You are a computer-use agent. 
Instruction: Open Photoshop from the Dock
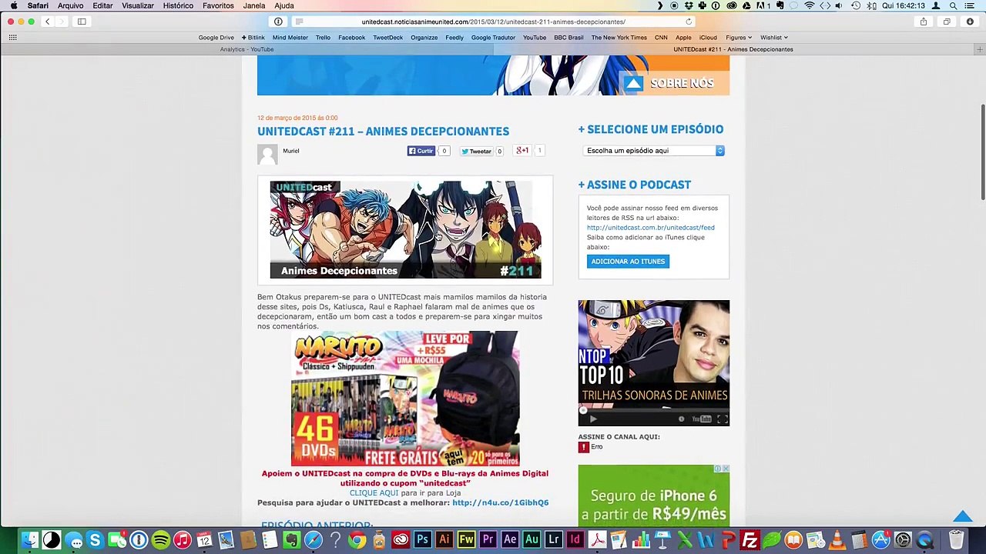point(422,540)
